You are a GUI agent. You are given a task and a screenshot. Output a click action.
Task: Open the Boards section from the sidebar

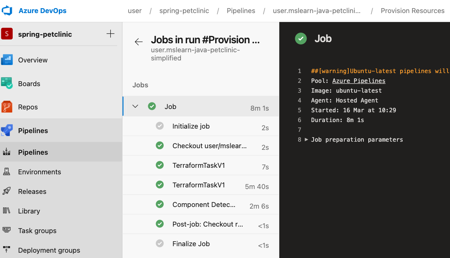[29, 83]
